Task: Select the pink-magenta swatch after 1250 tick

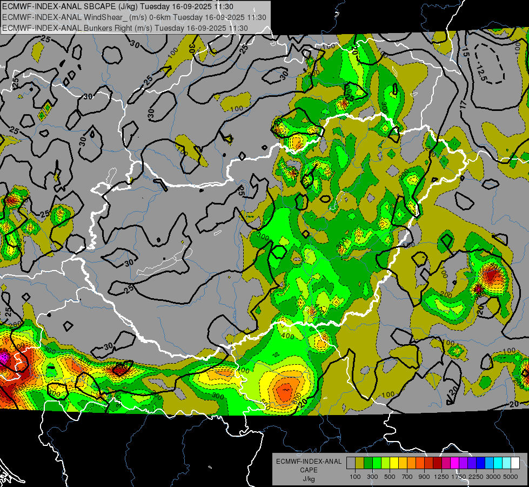Action: point(446,463)
